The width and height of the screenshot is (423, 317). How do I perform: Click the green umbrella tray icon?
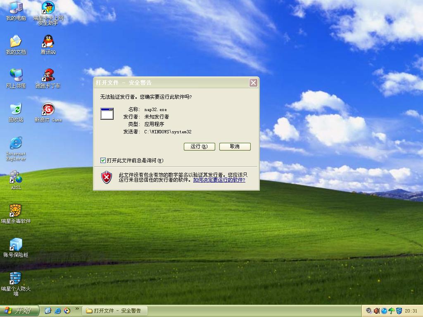click(392, 311)
